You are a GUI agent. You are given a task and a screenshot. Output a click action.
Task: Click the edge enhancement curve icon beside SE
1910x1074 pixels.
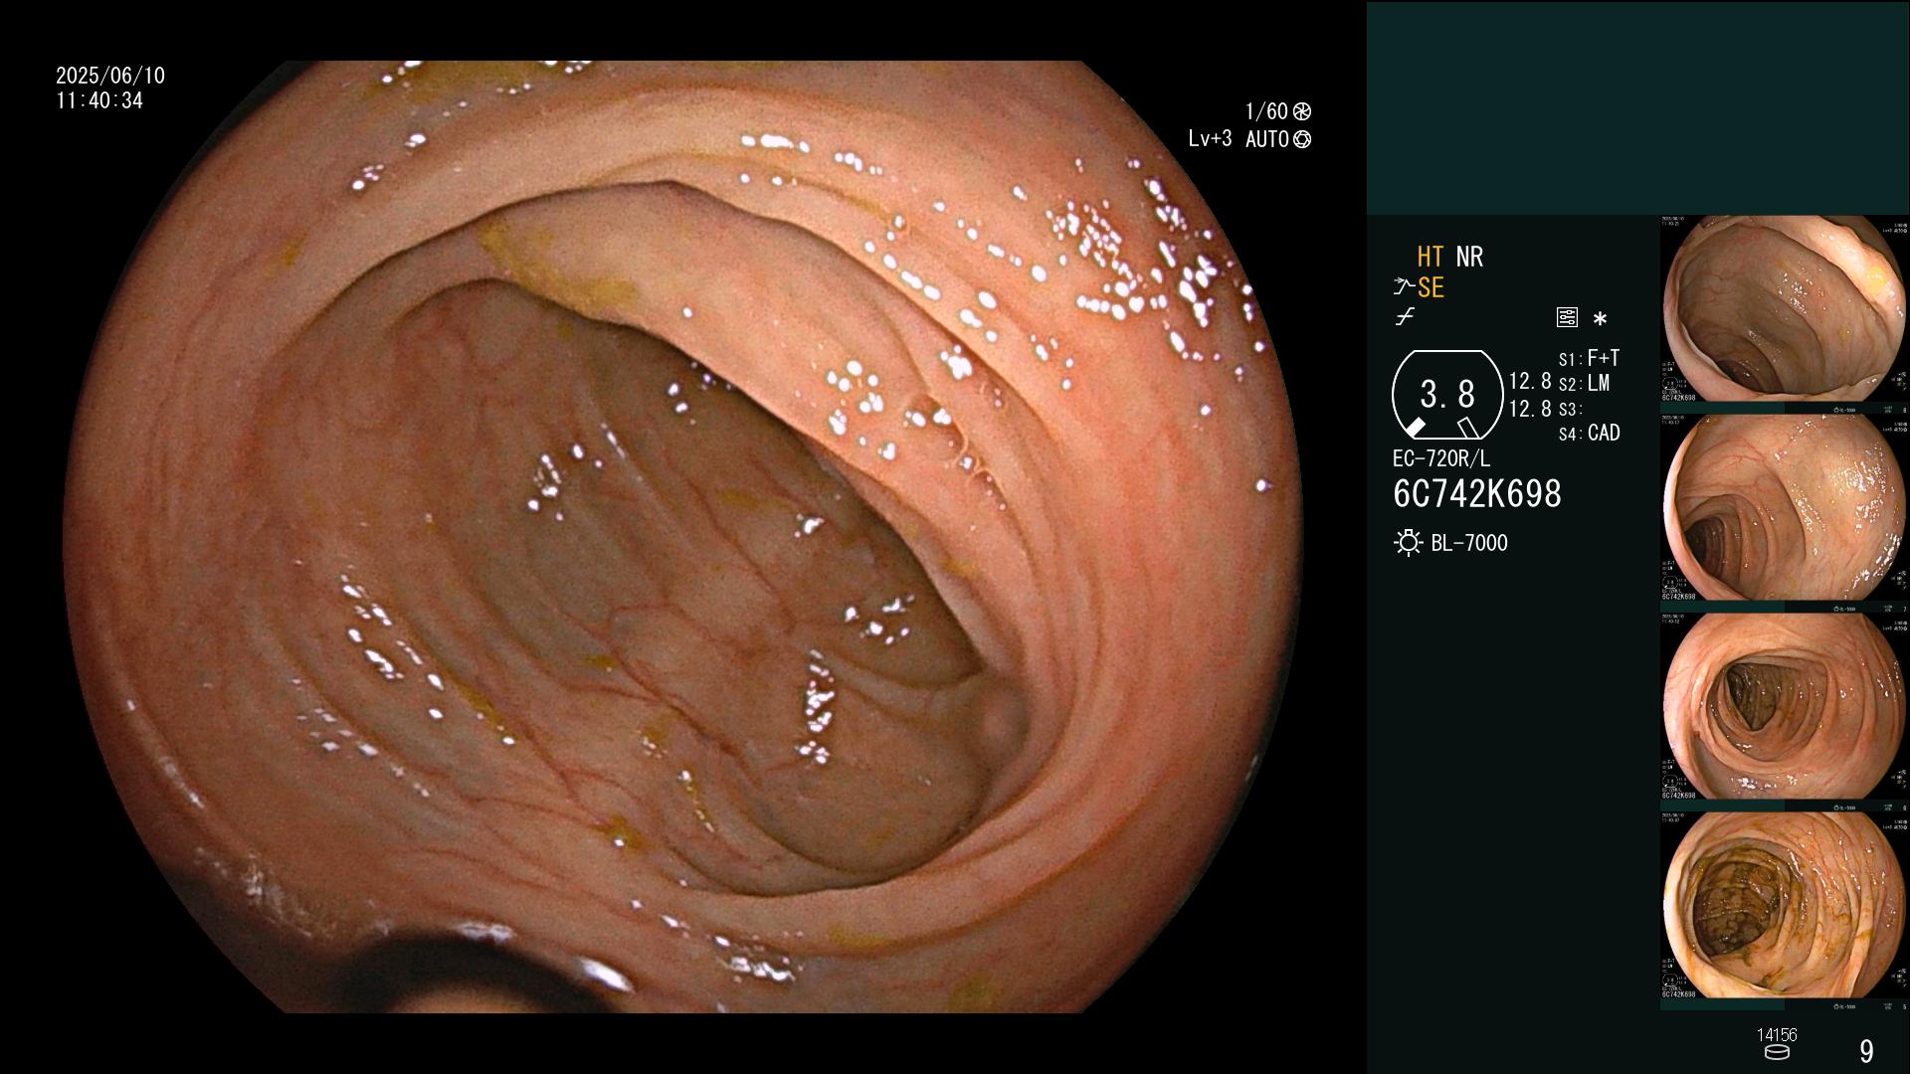click(1404, 287)
